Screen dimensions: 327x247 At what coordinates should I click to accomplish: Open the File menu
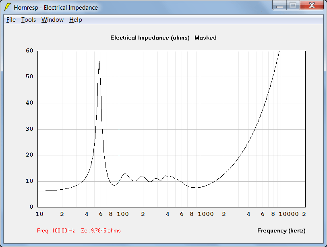click(x=11, y=20)
